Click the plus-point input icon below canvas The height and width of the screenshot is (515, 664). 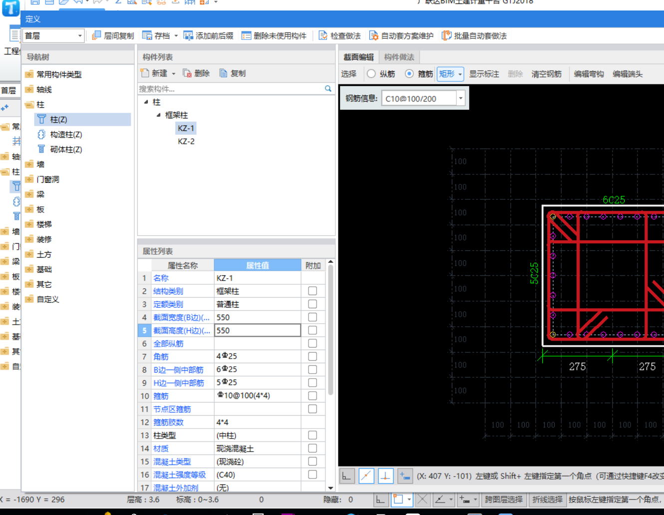point(405,476)
